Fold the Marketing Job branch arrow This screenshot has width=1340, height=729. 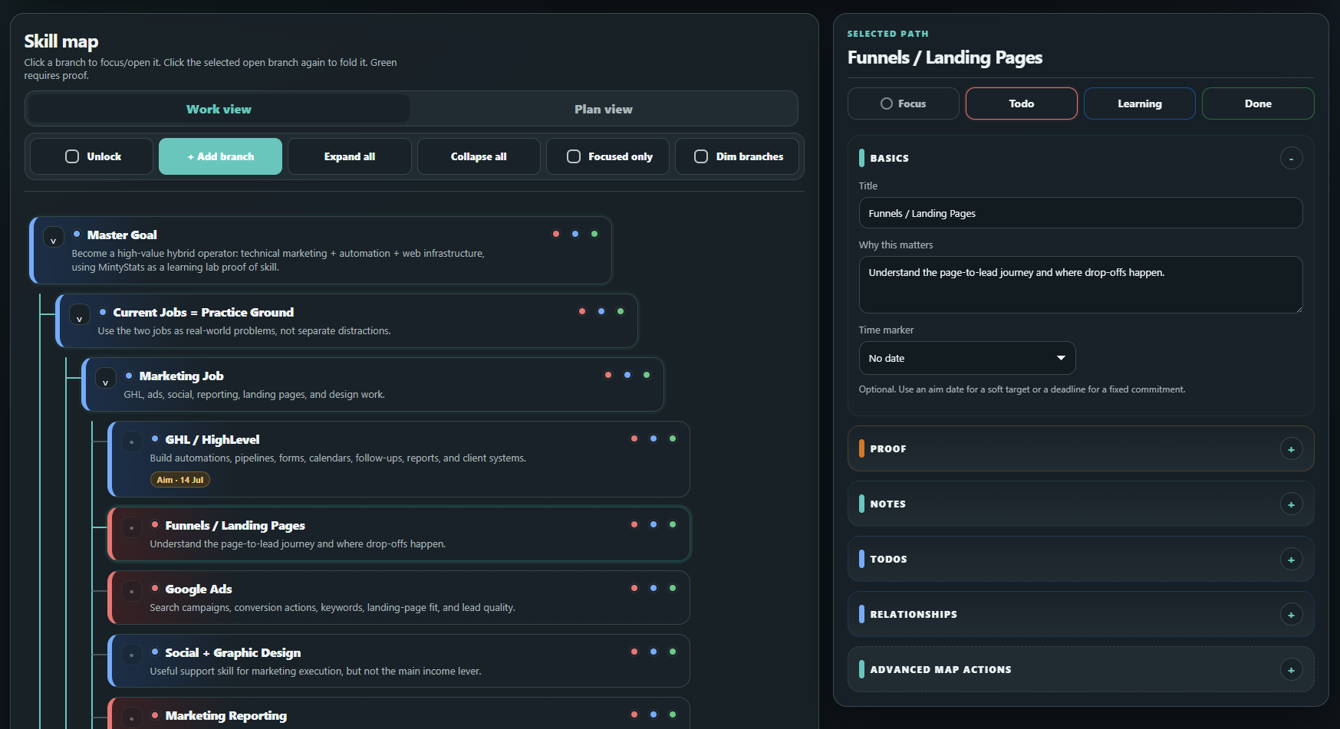106,378
